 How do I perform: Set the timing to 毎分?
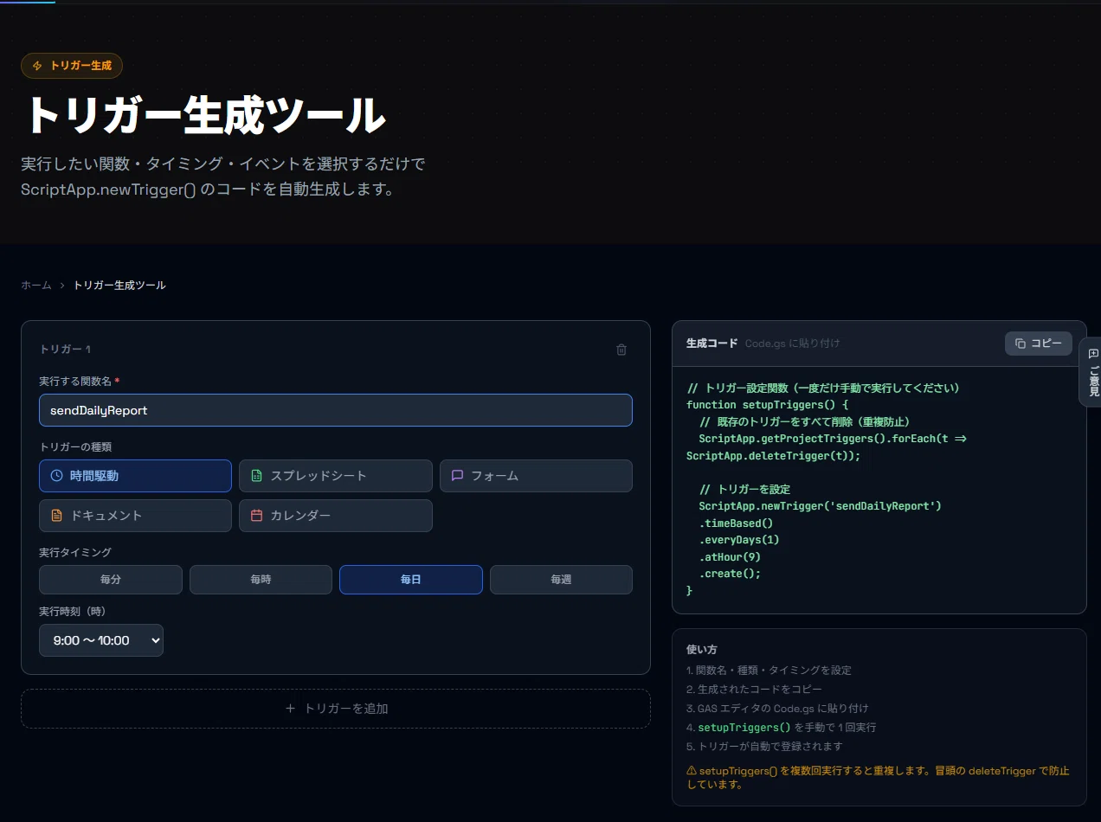tap(111, 580)
